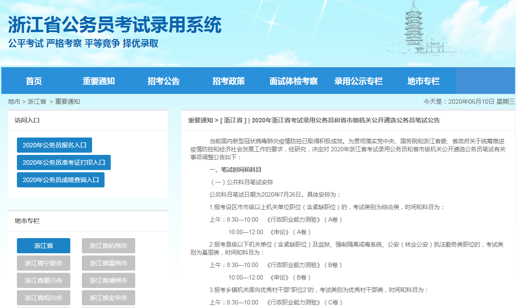Screen dimensions: 516x308
Task: Select the 浙江省湖州市 region button
Action: click(x=109, y=280)
